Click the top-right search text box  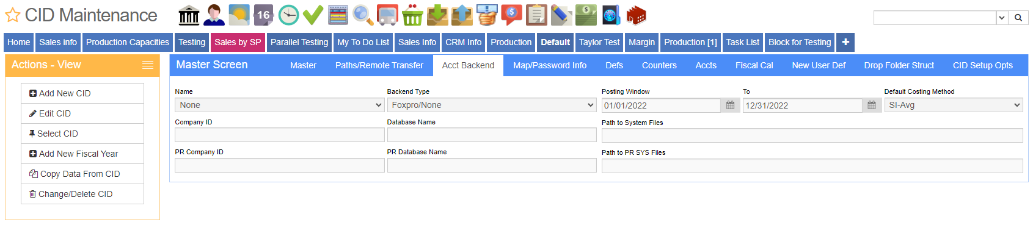pyautogui.click(x=935, y=18)
